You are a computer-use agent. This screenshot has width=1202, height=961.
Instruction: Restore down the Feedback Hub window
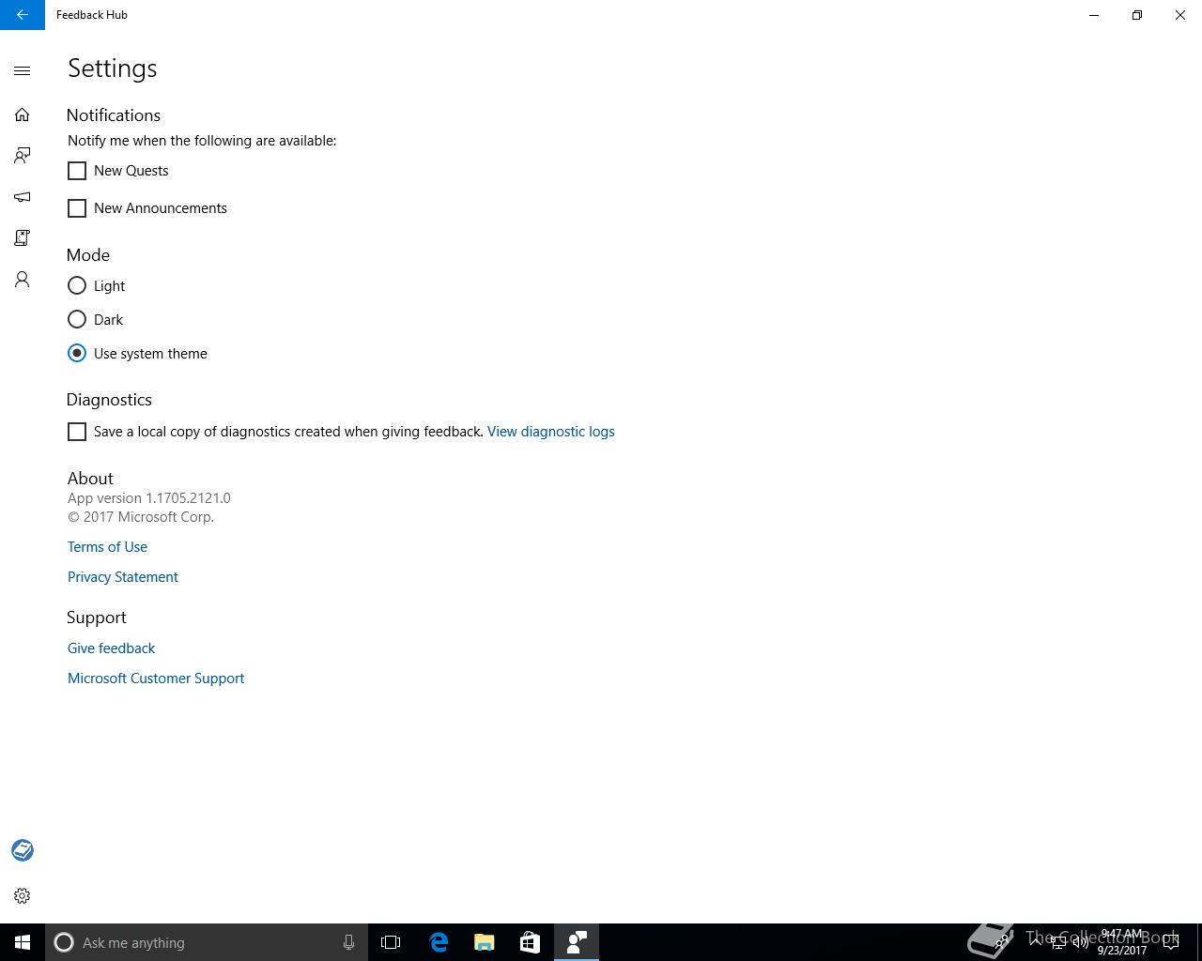point(1137,15)
